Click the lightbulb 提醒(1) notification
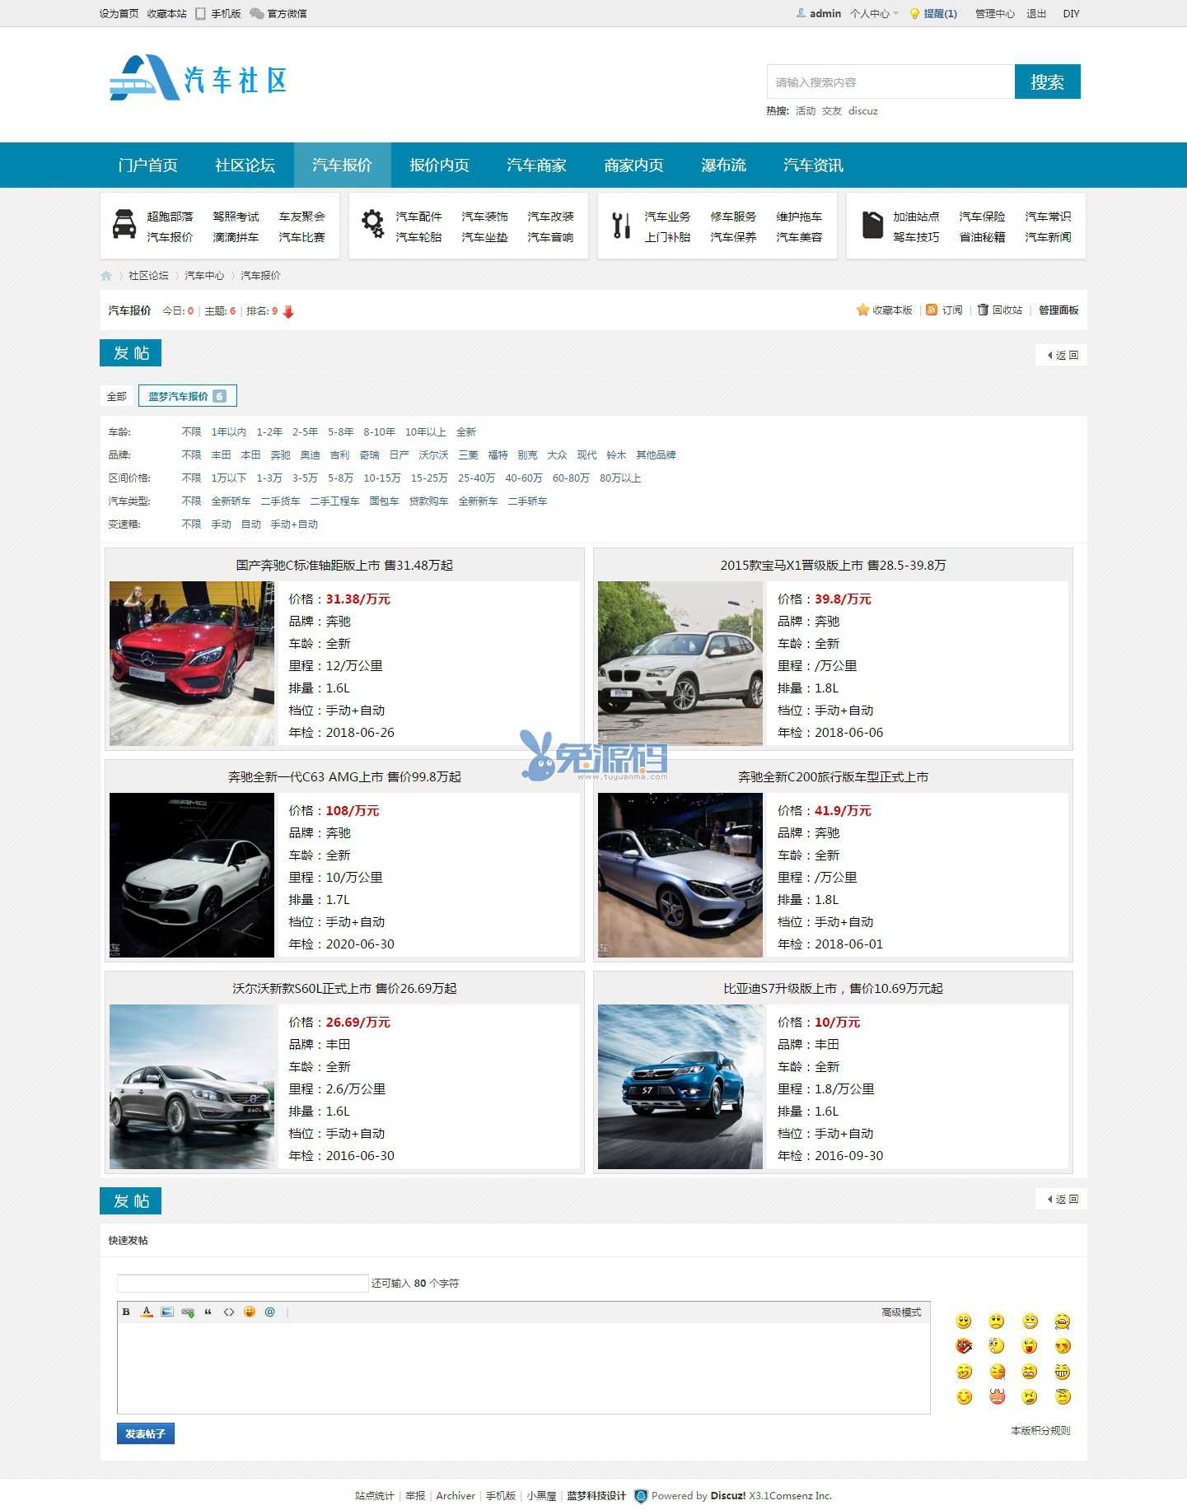The height and width of the screenshot is (1510, 1187). click(x=932, y=14)
